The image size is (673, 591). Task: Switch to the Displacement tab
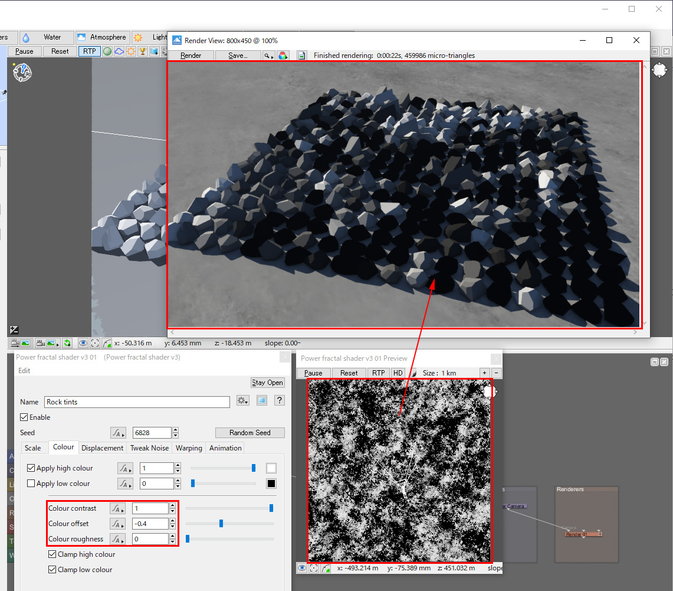(103, 448)
